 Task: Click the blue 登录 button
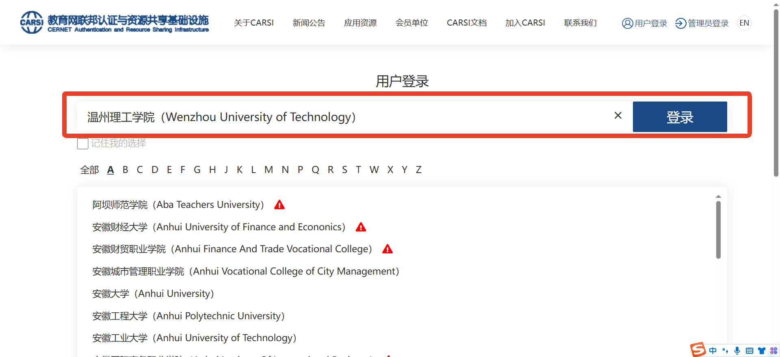680,117
